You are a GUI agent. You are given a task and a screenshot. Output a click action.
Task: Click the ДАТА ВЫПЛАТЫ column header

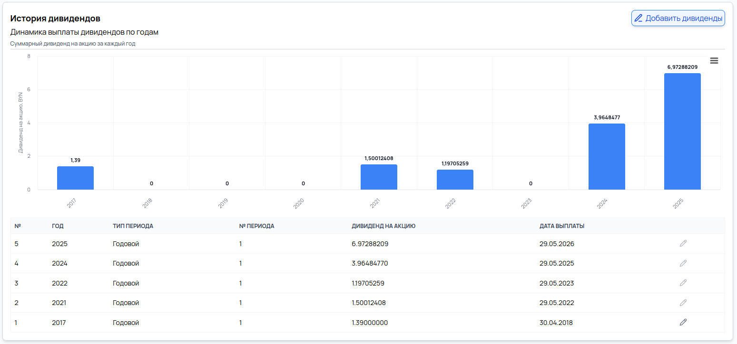(x=561, y=226)
